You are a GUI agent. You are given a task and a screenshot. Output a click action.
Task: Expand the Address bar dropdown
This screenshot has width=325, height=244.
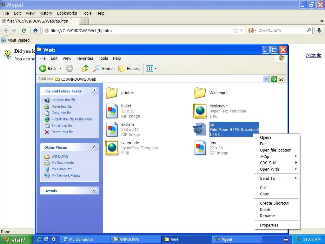point(266,79)
